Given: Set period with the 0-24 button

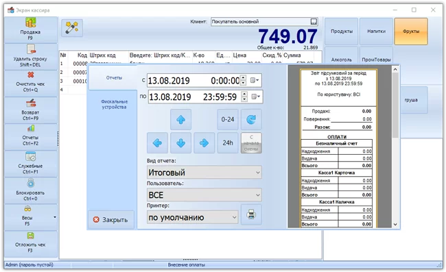Looking at the screenshot, I should pos(228,119).
